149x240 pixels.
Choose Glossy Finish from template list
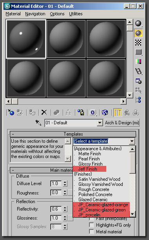[91, 164]
